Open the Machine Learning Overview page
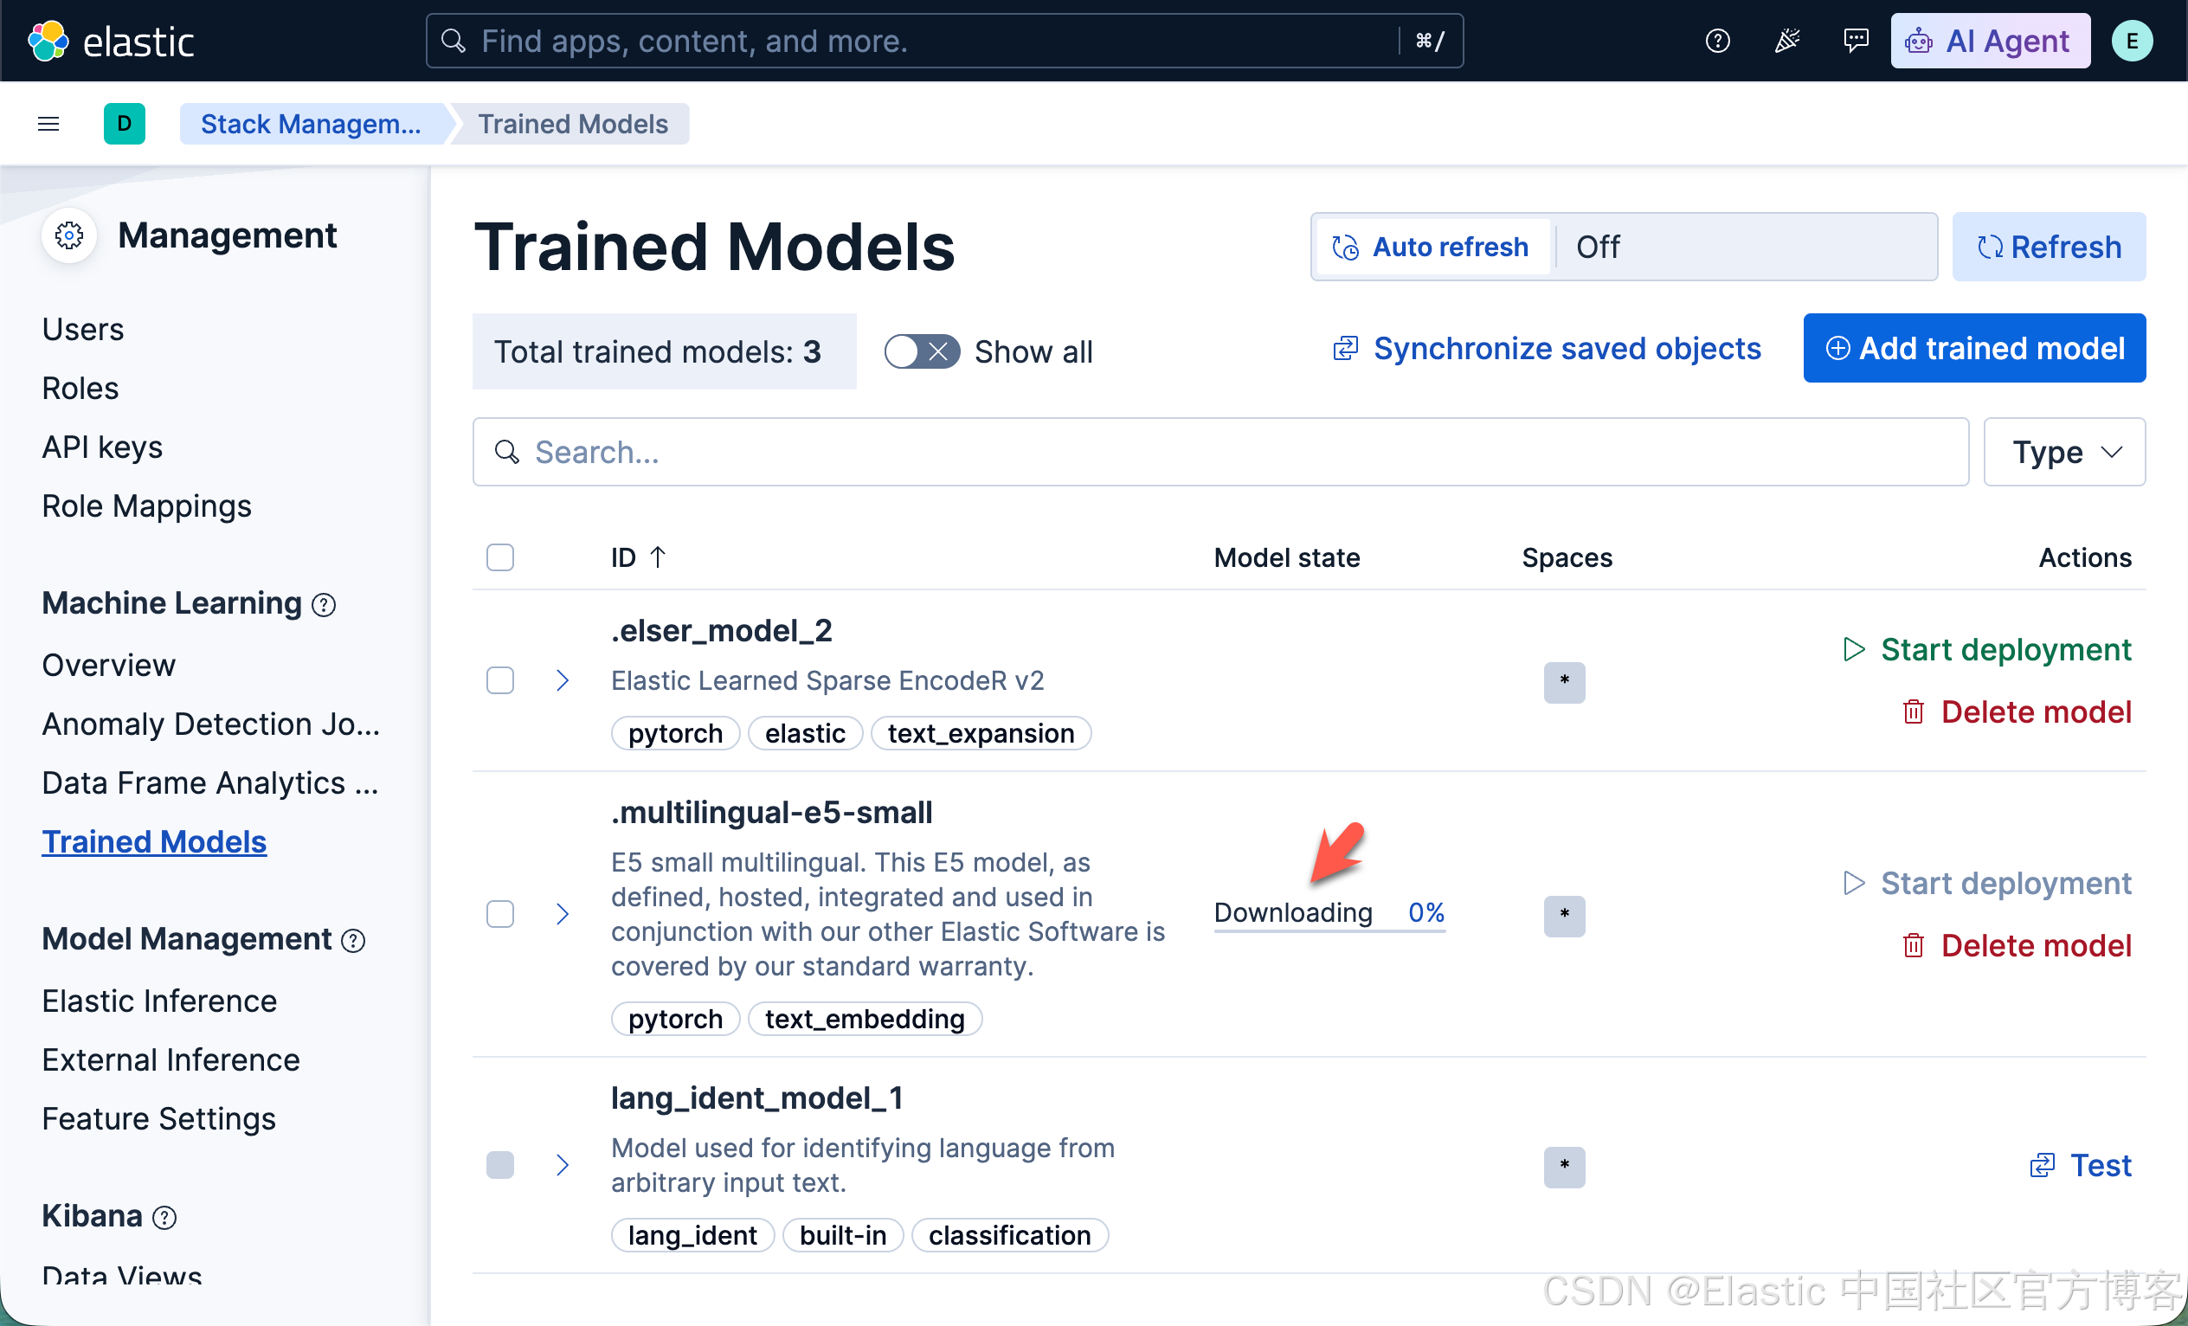Screen dimensions: 2188x1326 pos(108,666)
